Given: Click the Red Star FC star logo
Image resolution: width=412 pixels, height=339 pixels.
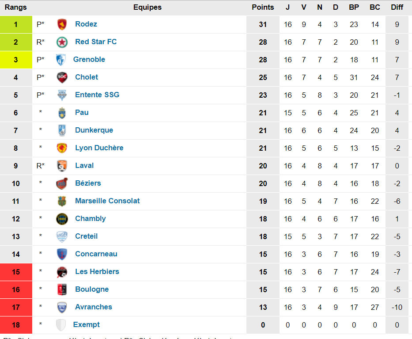Looking at the screenshot, I should click(62, 42).
